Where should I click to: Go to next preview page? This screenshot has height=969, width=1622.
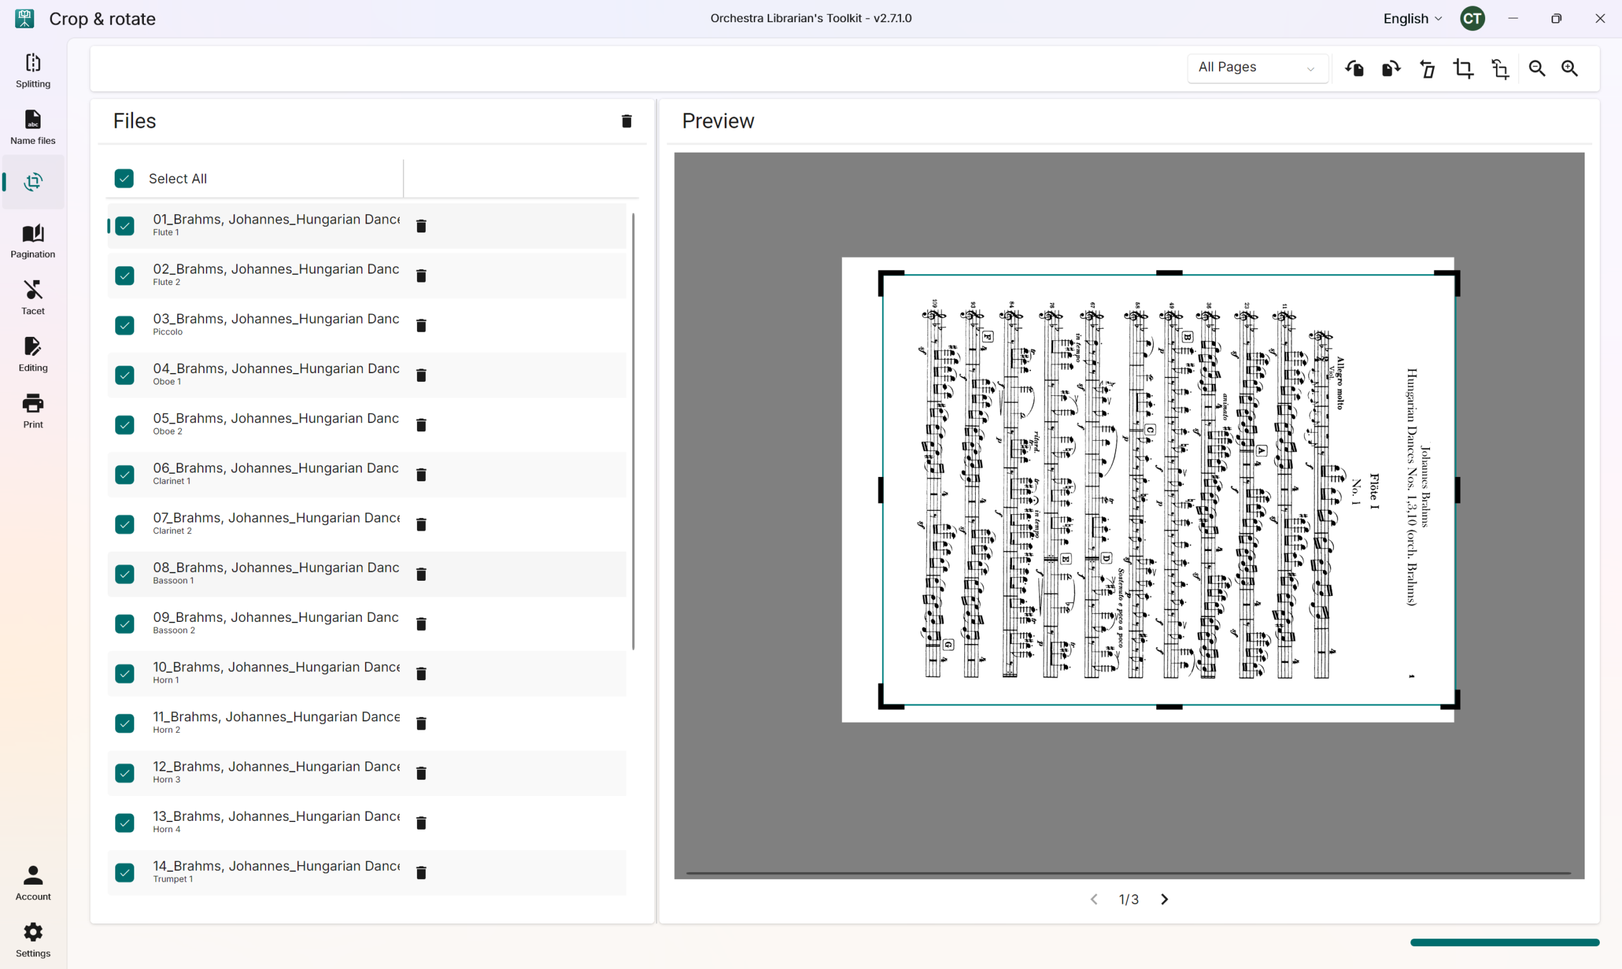[x=1164, y=899]
